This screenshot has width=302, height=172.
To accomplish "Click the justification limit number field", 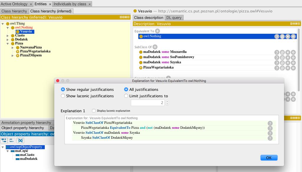I will [x=148, y=103].
